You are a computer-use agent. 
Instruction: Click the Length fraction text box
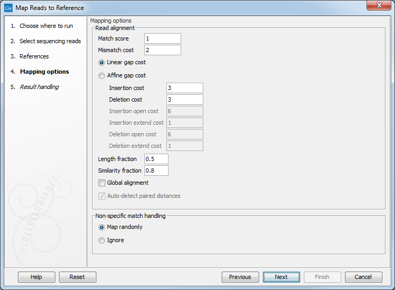[x=156, y=159]
